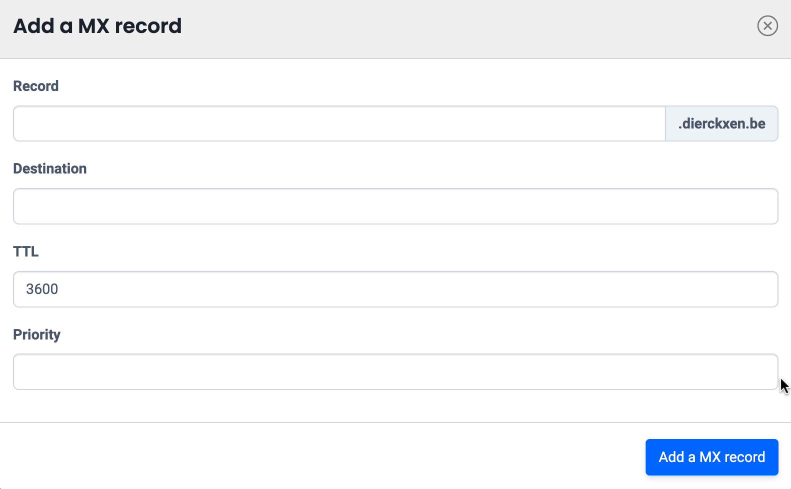Activate the empty box beneath Priority
Screen dimensions: 791x489
coord(395,371)
